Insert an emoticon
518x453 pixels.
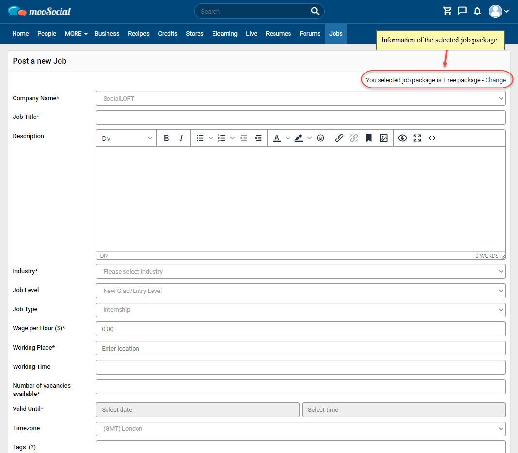tap(320, 138)
